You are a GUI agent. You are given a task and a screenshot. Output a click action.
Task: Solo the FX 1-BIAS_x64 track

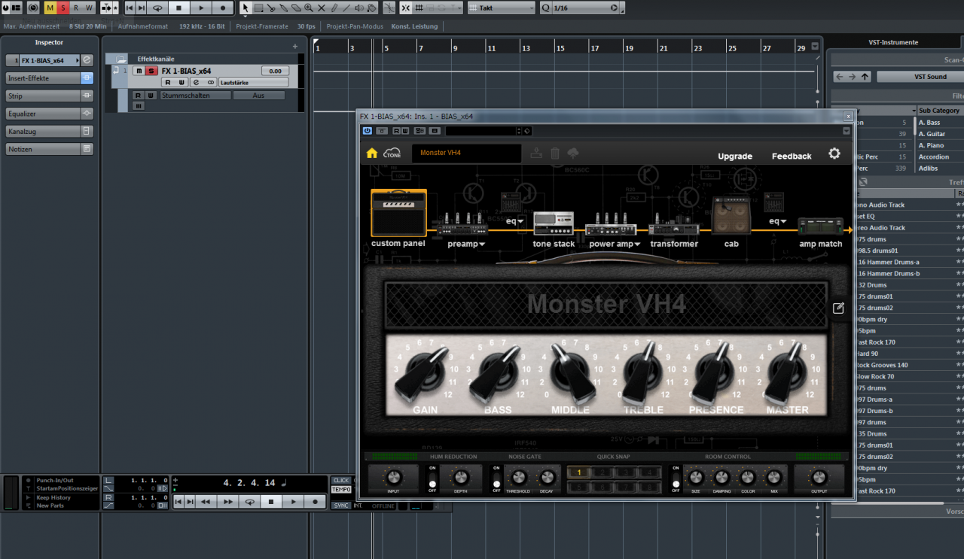(x=151, y=71)
